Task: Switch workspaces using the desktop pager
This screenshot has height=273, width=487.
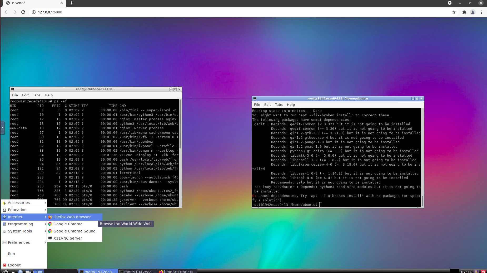Action: point(38,271)
